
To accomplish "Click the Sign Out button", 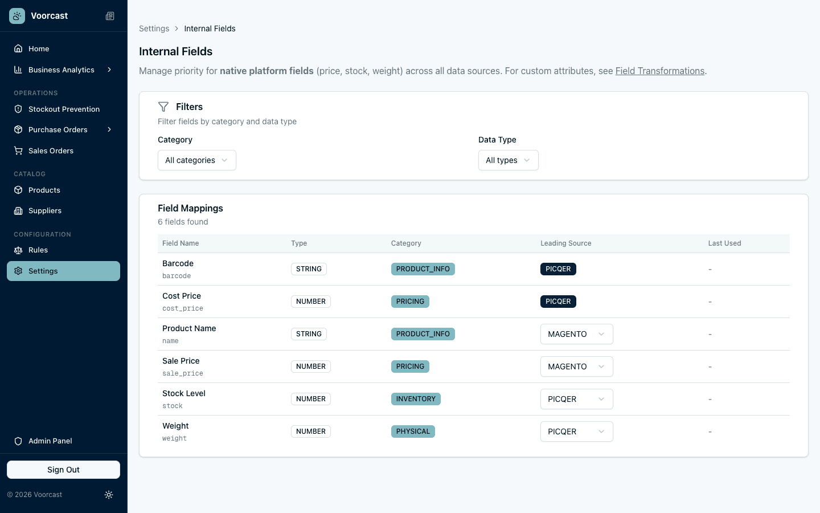I will click(63, 469).
